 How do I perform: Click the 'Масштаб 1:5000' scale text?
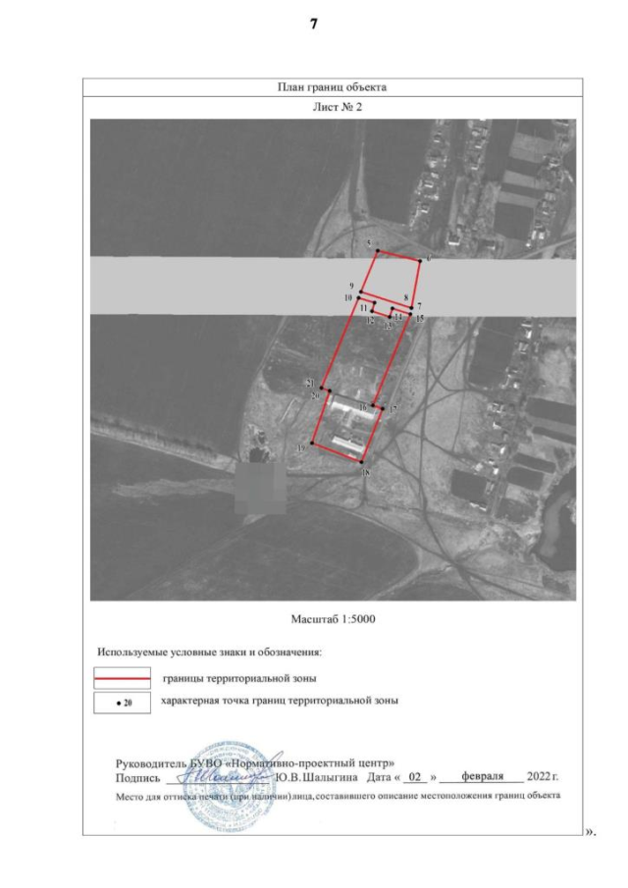click(334, 619)
